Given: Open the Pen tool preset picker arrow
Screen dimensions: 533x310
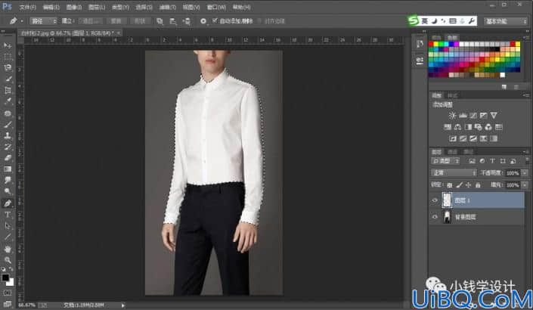Looking at the screenshot, I should (22, 21).
